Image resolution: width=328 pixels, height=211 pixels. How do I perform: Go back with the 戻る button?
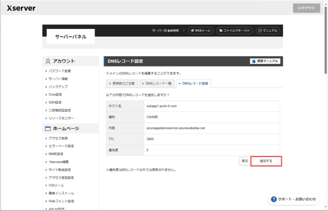point(244,161)
